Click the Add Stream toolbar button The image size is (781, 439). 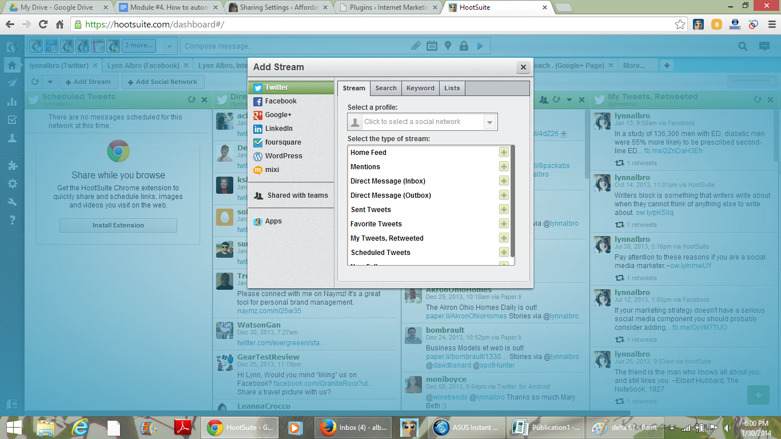(x=89, y=82)
